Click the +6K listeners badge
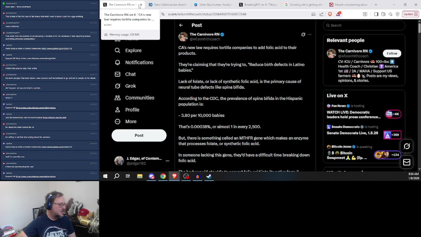 (393, 114)
